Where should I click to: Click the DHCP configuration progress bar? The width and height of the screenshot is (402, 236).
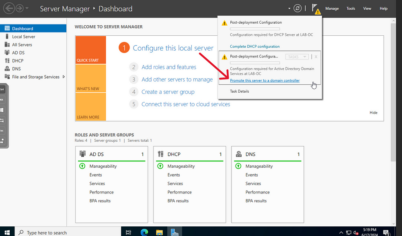(x=255, y=29)
